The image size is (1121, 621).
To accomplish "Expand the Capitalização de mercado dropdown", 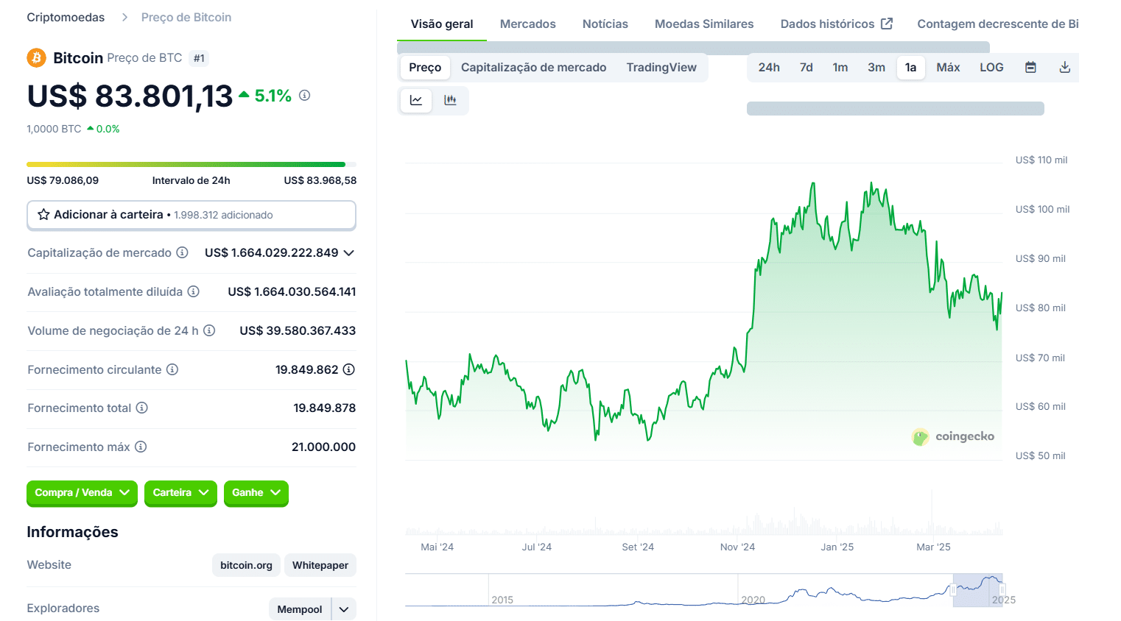I will (x=348, y=252).
